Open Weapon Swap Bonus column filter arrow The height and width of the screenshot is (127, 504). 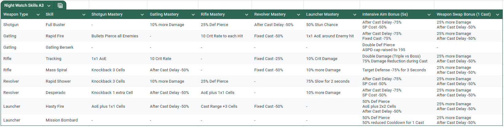coord(498,14)
